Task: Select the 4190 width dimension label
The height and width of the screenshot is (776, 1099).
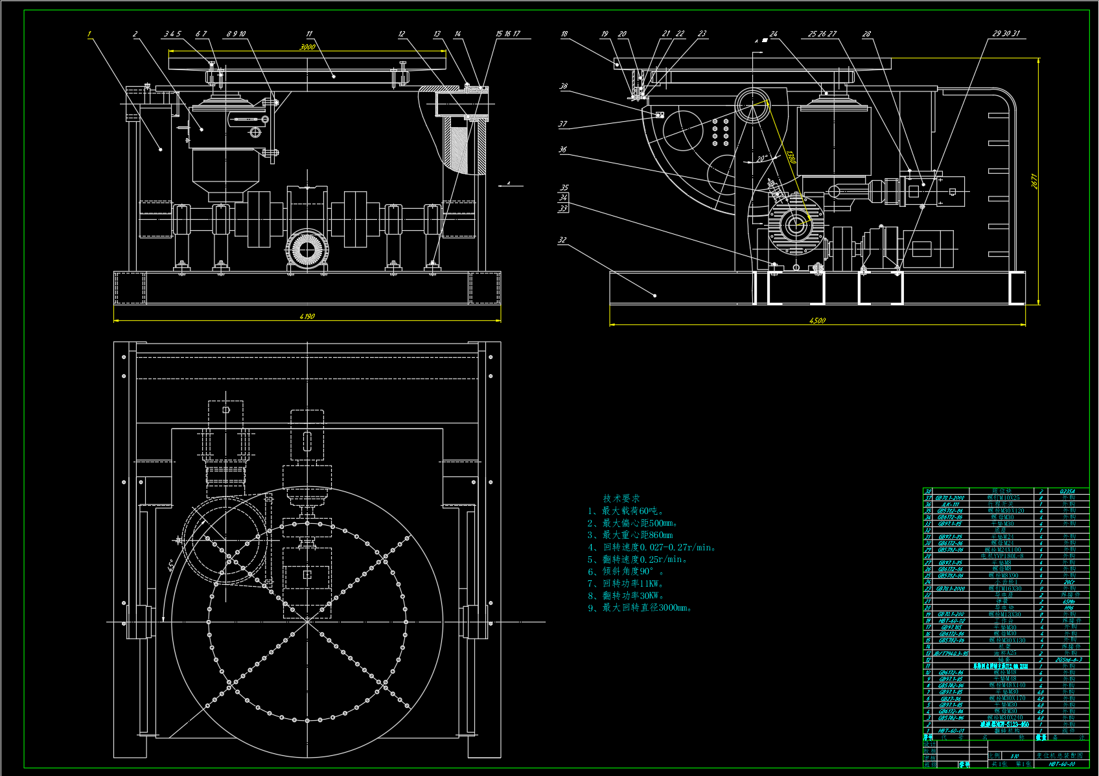Action: [307, 316]
